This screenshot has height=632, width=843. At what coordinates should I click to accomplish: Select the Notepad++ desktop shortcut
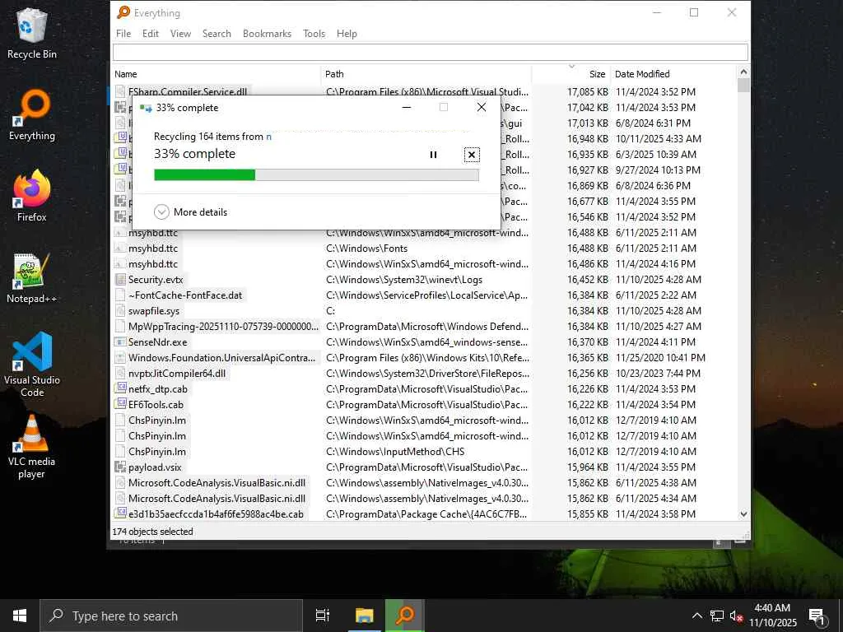(x=32, y=278)
